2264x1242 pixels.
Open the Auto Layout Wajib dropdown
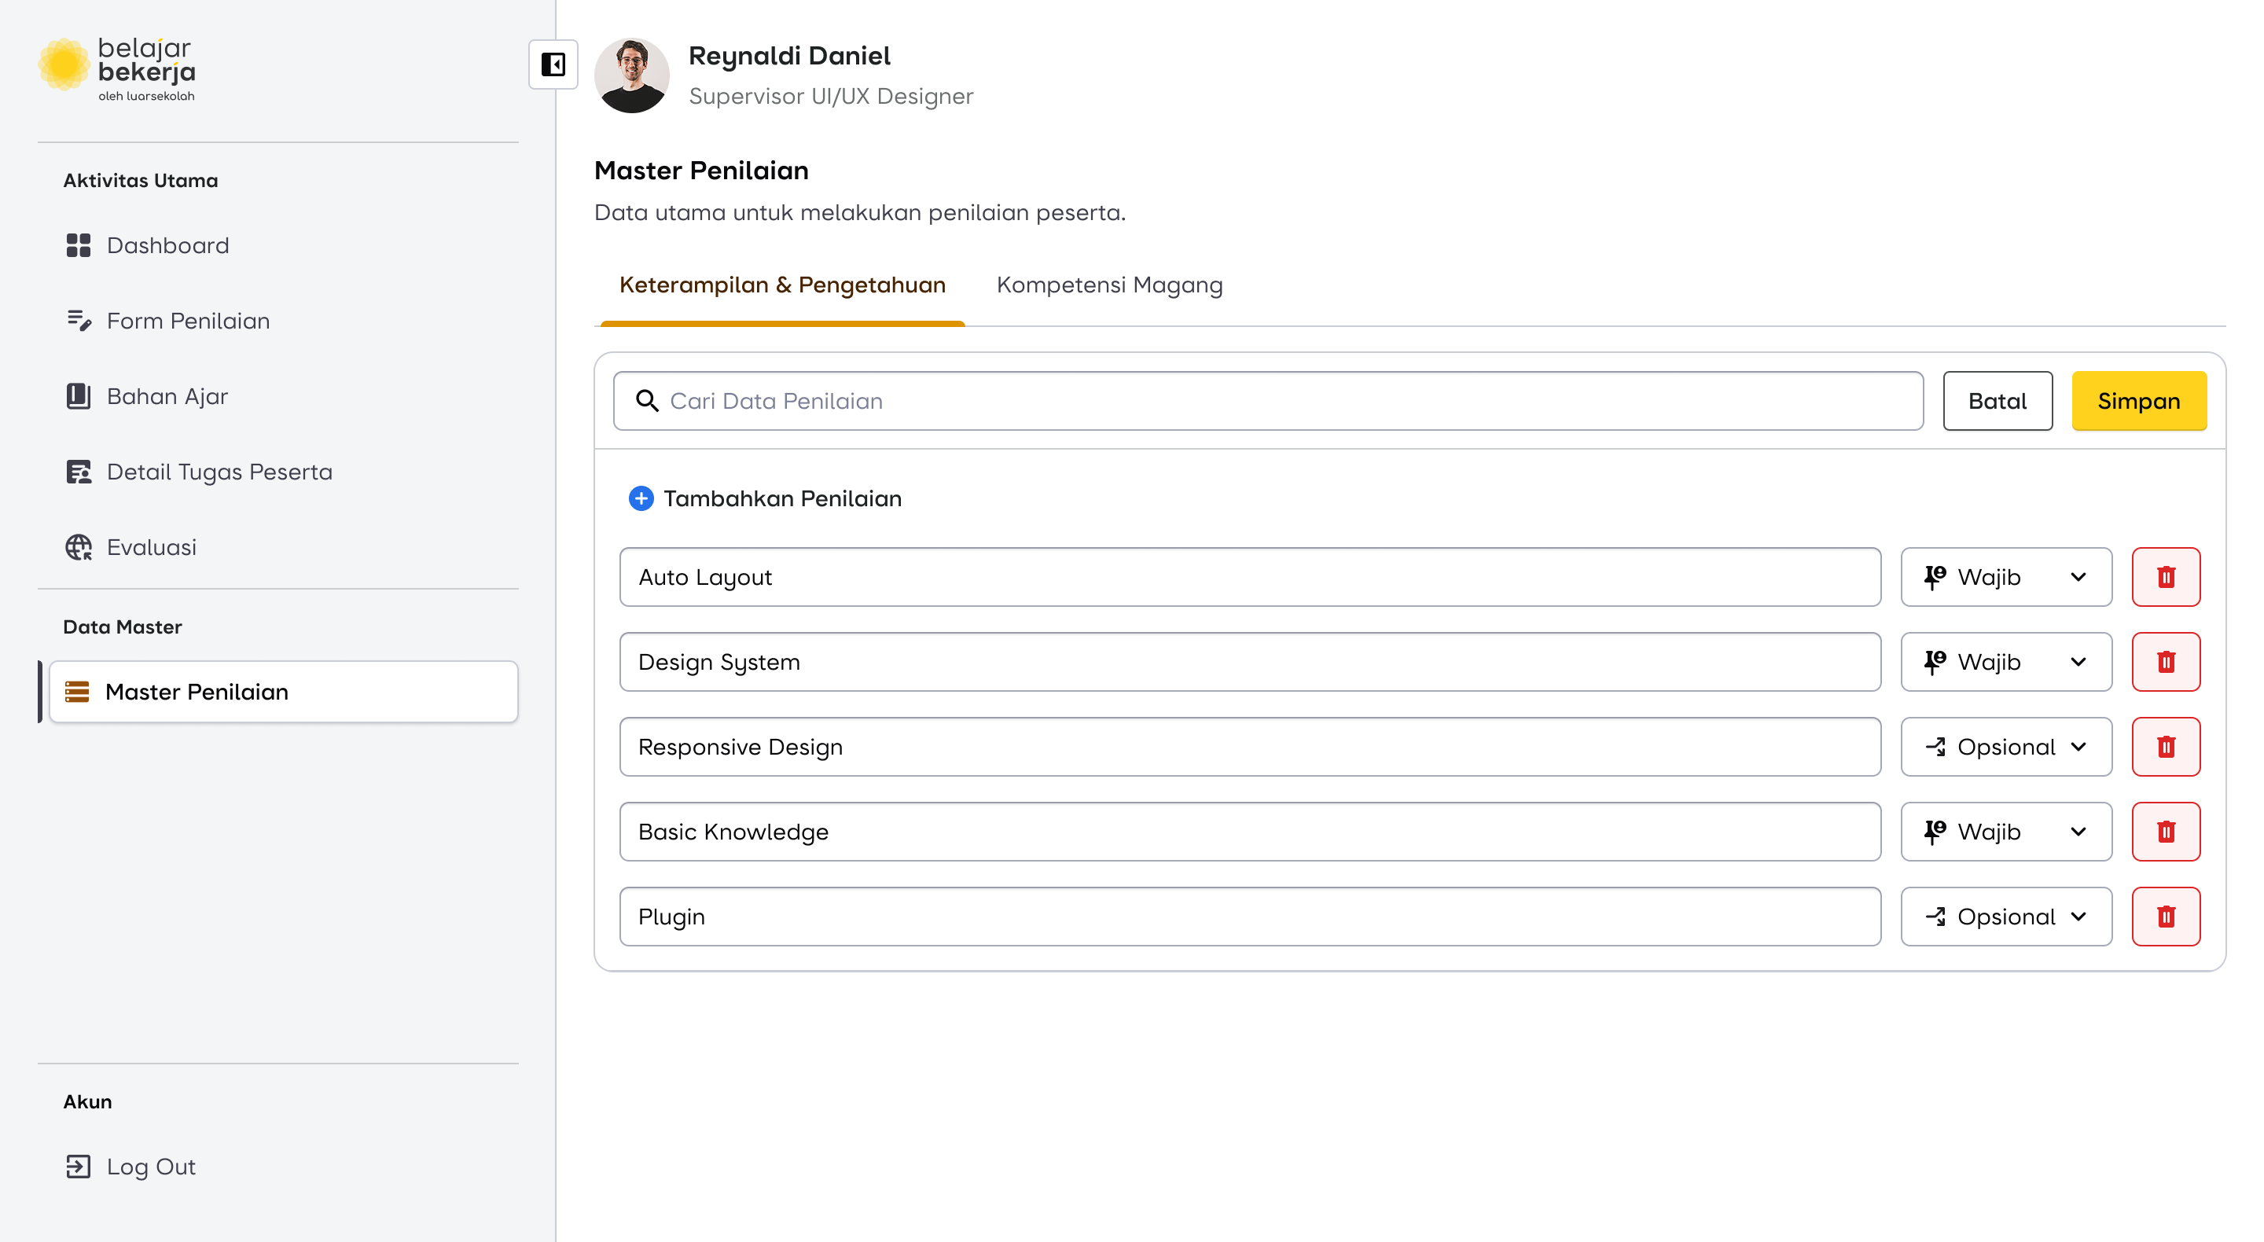2005,577
